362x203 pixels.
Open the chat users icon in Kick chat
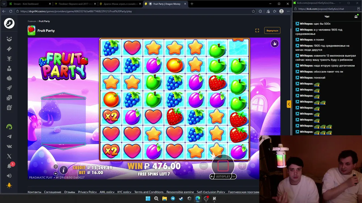pos(356,17)
